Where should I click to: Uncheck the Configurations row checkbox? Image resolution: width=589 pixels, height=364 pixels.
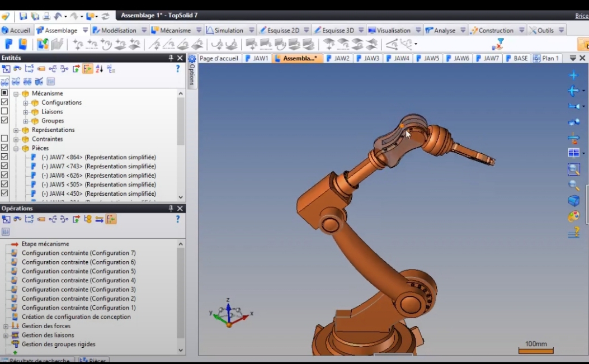[4, 102]
